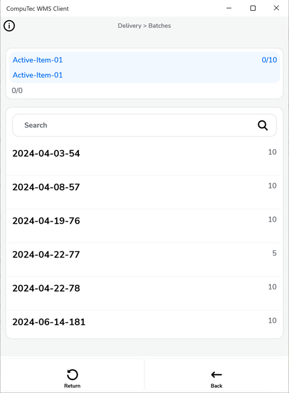Viewport: 289px width, 393px height.
Task: Click the Back button label
Action: point(216,386)
